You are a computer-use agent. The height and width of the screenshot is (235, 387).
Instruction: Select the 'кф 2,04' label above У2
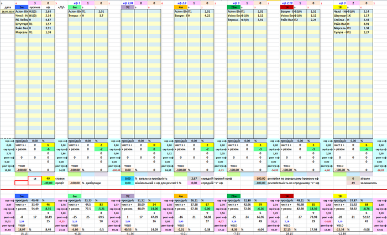pyautogui.click(x=128, y=3)
